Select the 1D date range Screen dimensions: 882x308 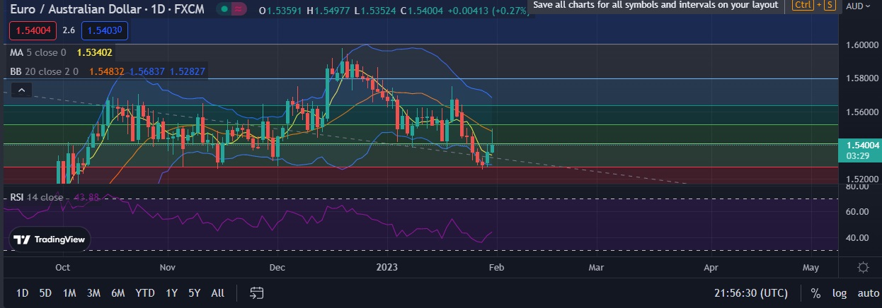[23, 293]
